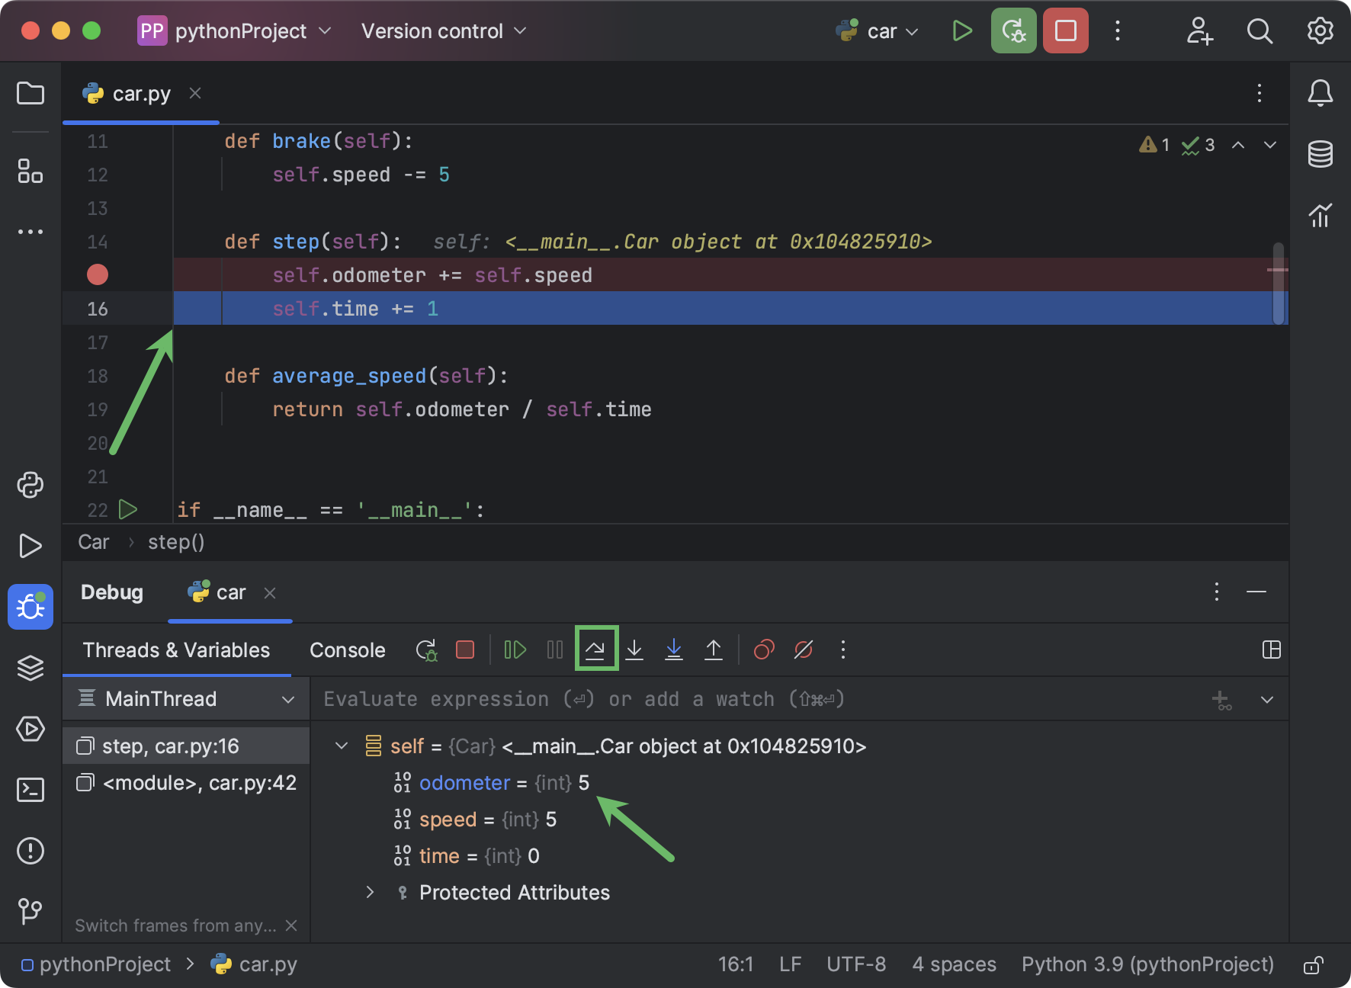This screenshot has width=1351, height=988.
Task: Click the Step Over button
Action: [595, 650]
